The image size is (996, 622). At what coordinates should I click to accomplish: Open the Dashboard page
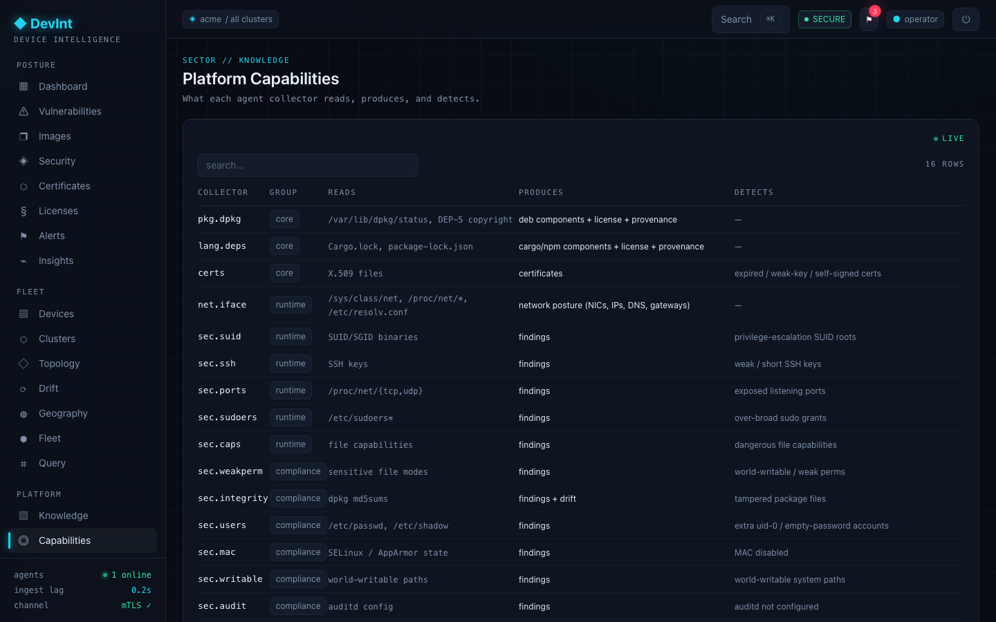(83, 86)
